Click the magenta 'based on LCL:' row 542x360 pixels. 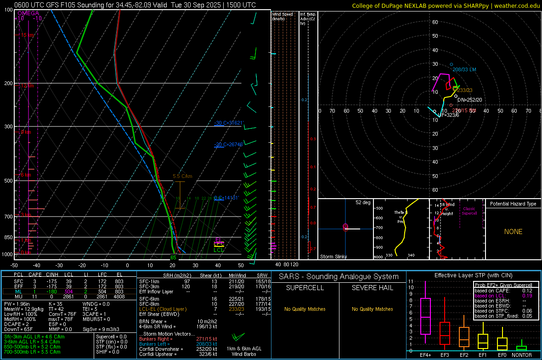(x=503, y=296)
